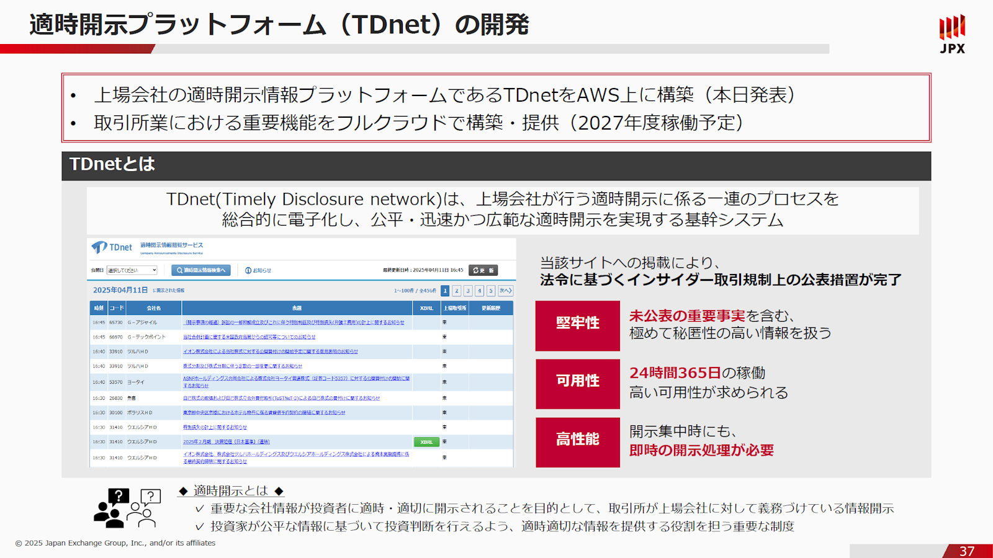Click the magnifier icon in the search button
The image size is (993, 558).
(x=179, y=270)
